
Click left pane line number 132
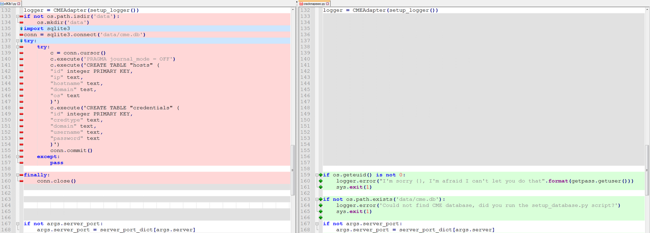coord(6,10)
